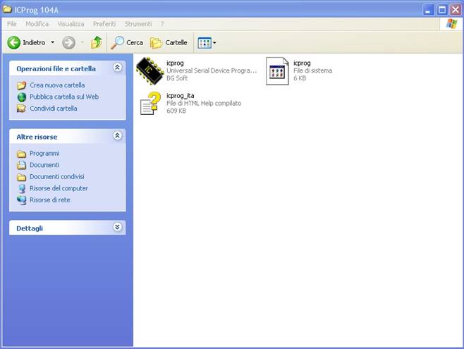
Task: Go up one folder level icon
Action: pyautogui.click(x=97, y=42)
